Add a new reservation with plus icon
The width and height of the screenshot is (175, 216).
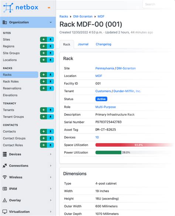coord(44,88)
